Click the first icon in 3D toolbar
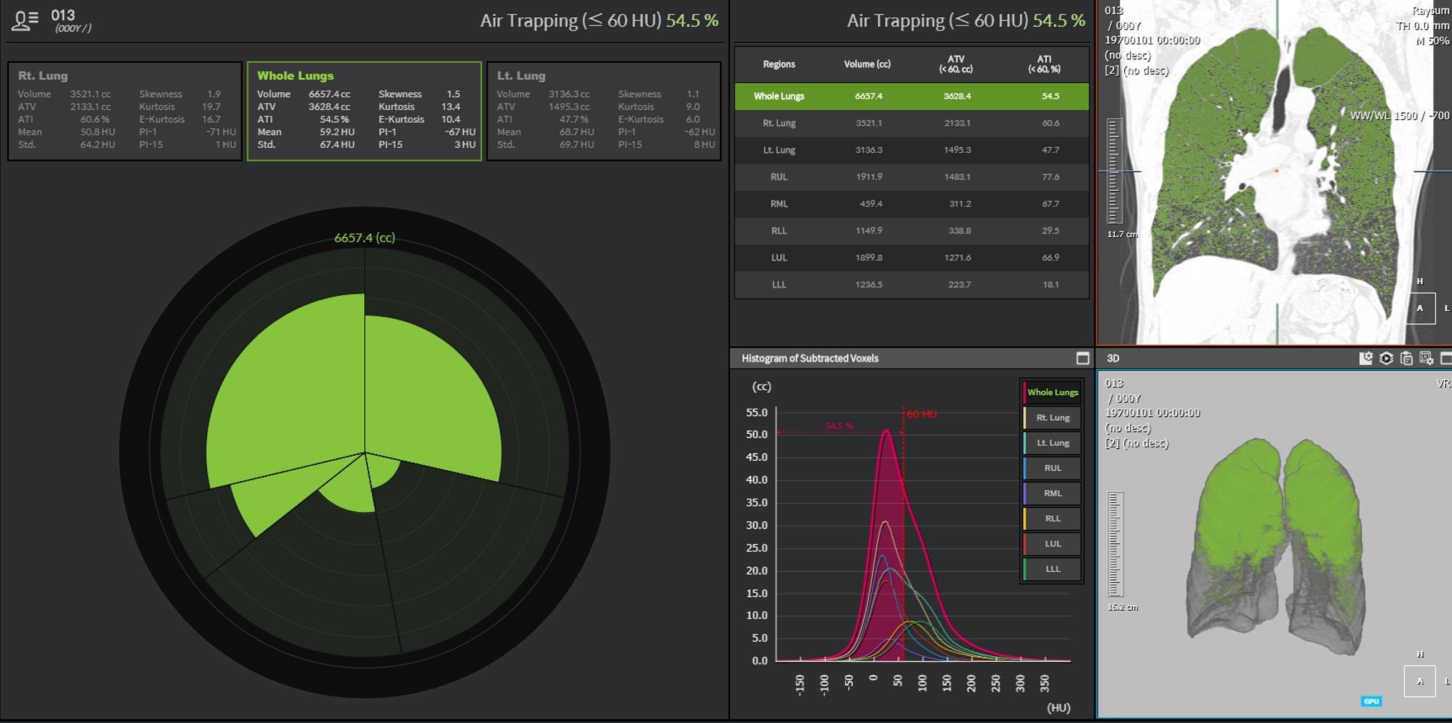This screenshot has width=1452, height=723. [1366, 359]
